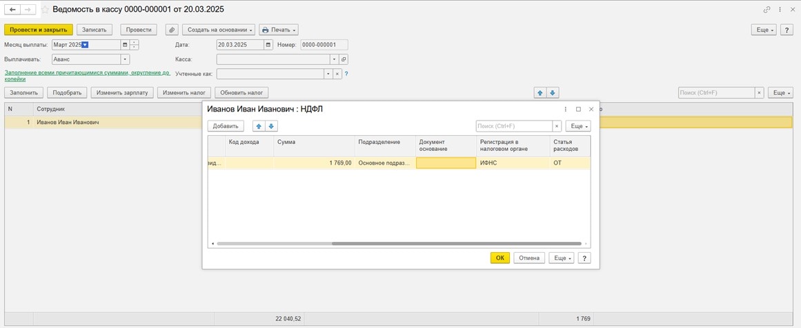Copy the document link via chain icon
The width and height of the screenshot is (801, 328).
[767, 10]
